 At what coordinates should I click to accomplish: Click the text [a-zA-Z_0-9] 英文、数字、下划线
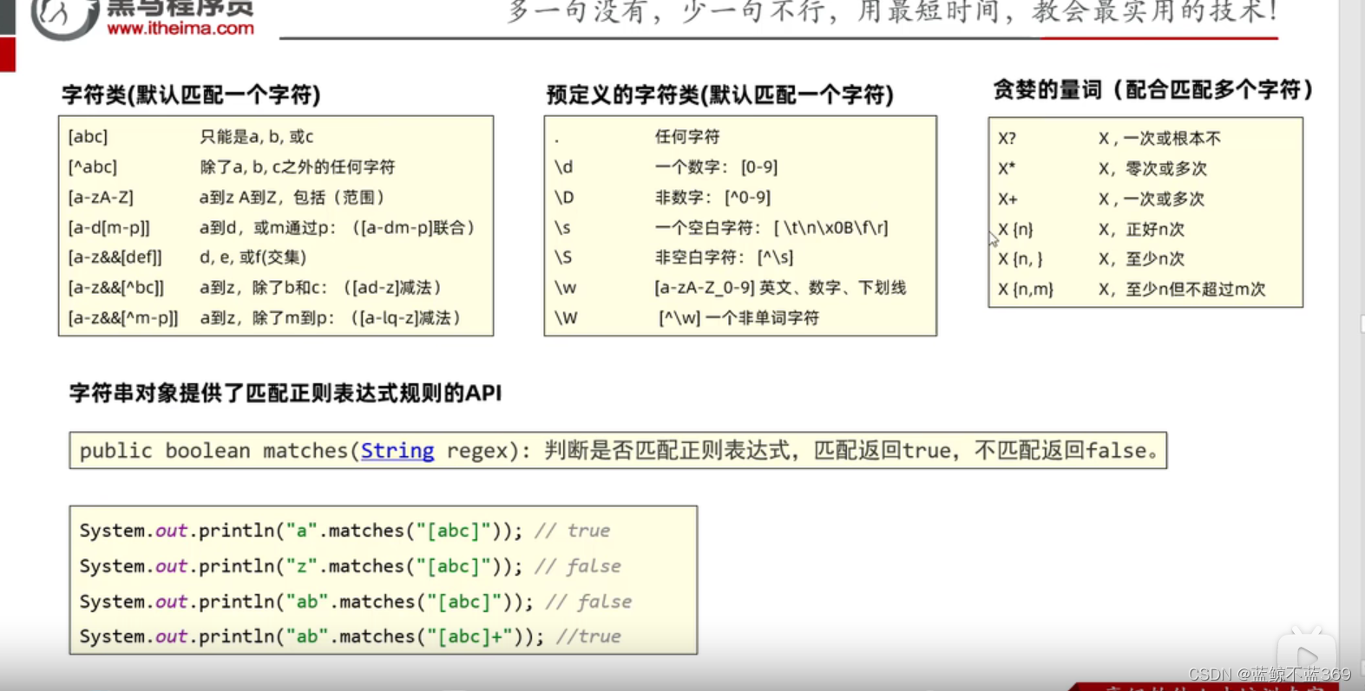(781, 287)
